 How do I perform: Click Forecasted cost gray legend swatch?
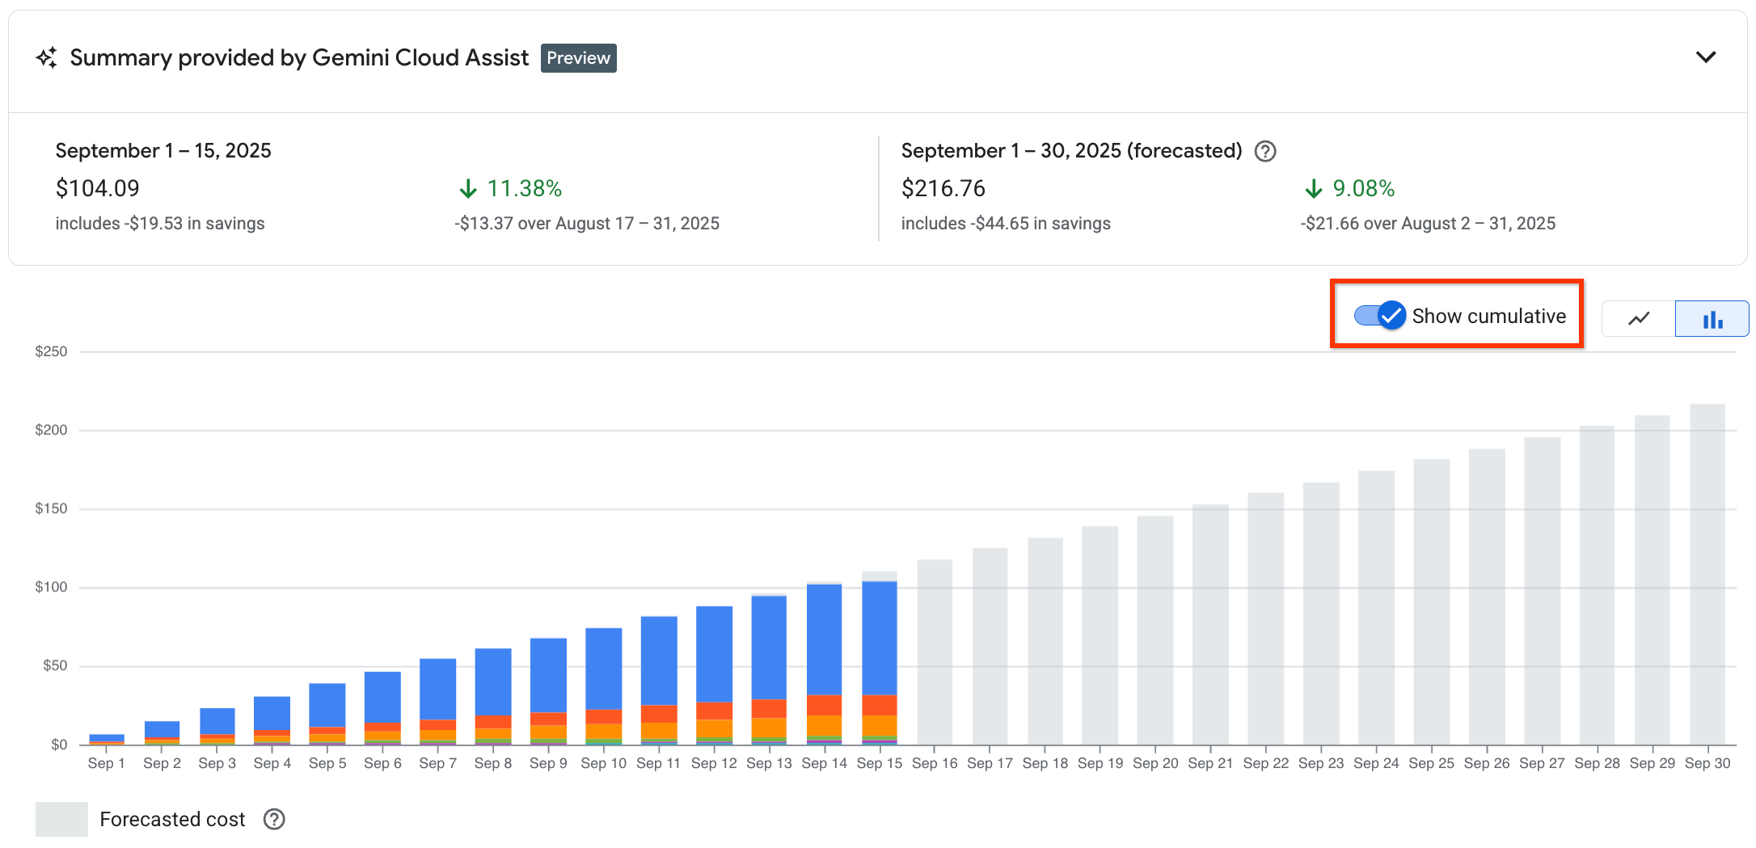61,819
